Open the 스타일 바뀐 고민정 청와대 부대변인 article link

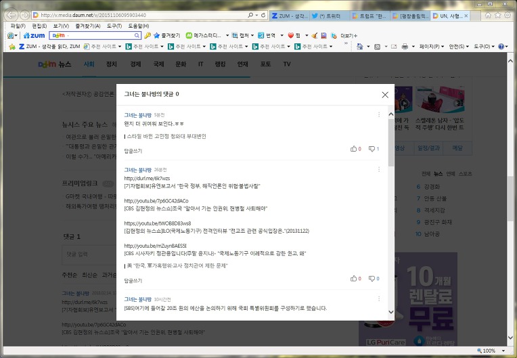pyautogui.click(x=166, y=136)
